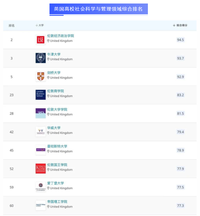Sort by 大学 column header

point(40,25)
